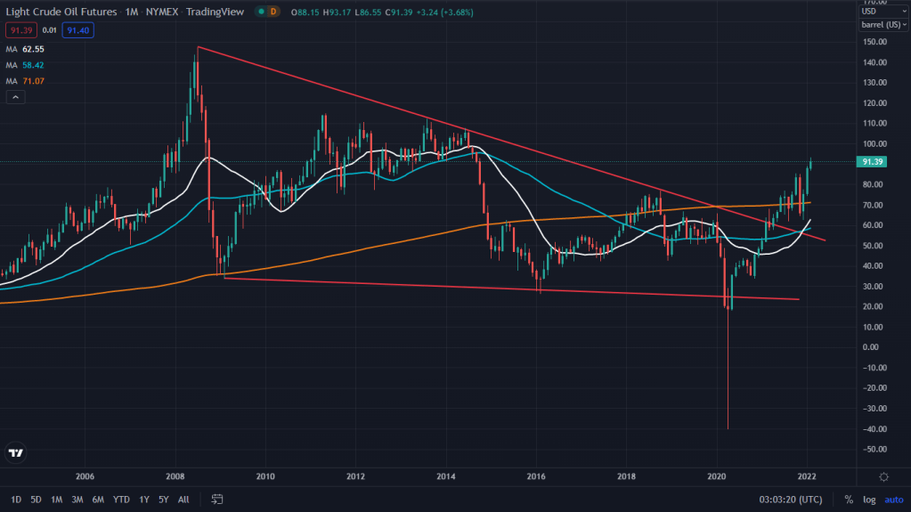The width and height of the screenshot is (911, 512).
Task: Toggle log scale mode
Action: pos(868,500)
